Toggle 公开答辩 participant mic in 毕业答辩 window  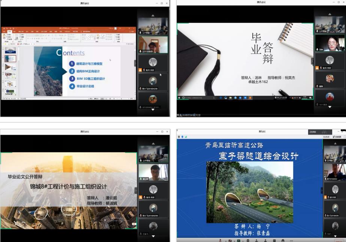[317, 31]
